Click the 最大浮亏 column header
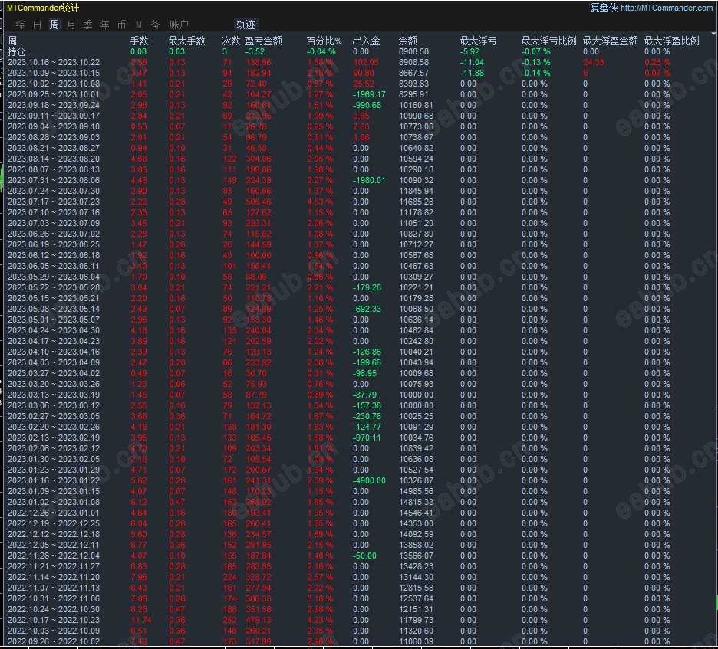718x649 pixels. (x=478, y=41)
